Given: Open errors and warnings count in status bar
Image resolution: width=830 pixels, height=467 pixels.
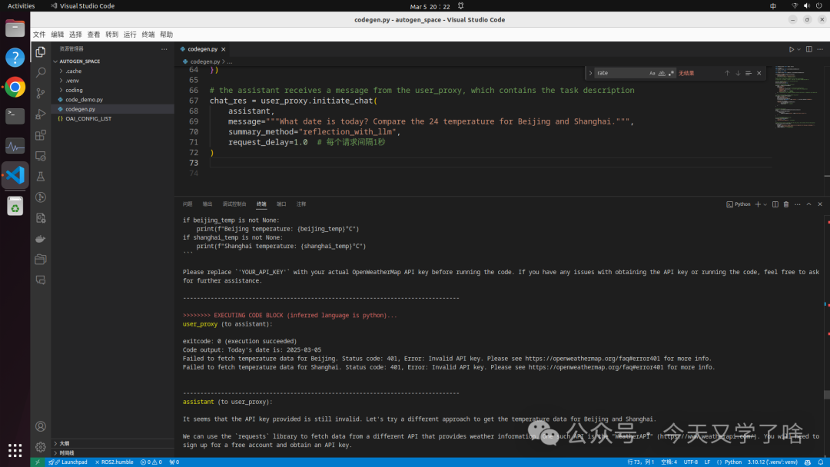Looking at the screenshot, I should coord(151,462).
